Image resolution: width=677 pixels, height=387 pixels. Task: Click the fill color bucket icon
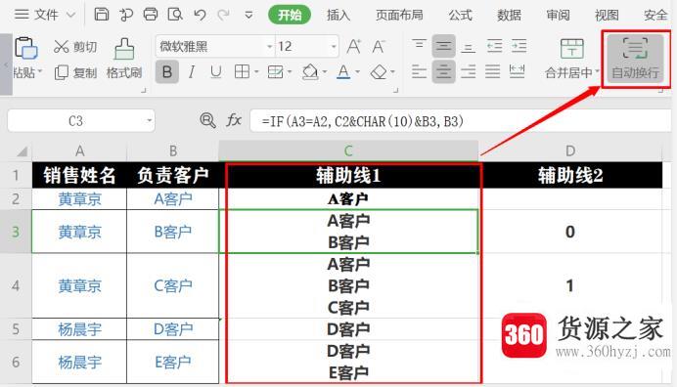[310, 72]
